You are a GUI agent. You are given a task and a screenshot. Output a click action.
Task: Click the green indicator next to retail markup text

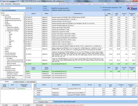pos(101,7)
